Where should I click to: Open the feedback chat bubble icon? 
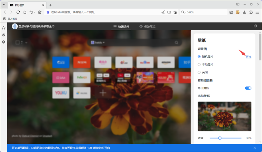(255, 26)
